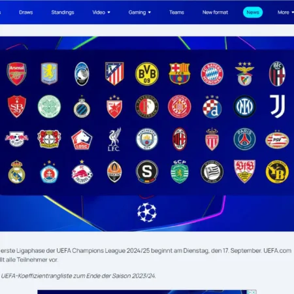This screenshot has width=294, height=294.
Task: Expand the Gaming dropdown menu
Action: pos(140,12)
